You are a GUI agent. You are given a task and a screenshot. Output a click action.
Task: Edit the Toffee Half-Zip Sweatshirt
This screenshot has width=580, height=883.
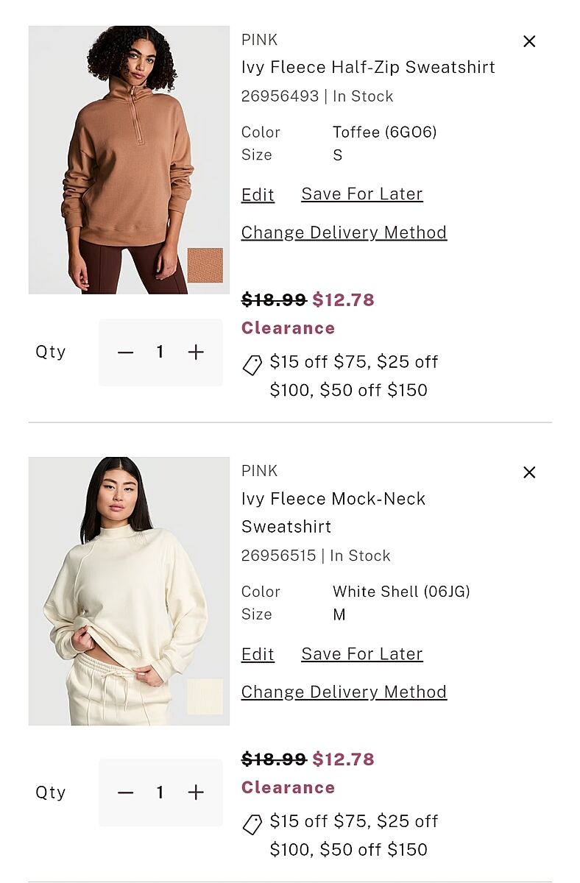[x=258, y=195]
